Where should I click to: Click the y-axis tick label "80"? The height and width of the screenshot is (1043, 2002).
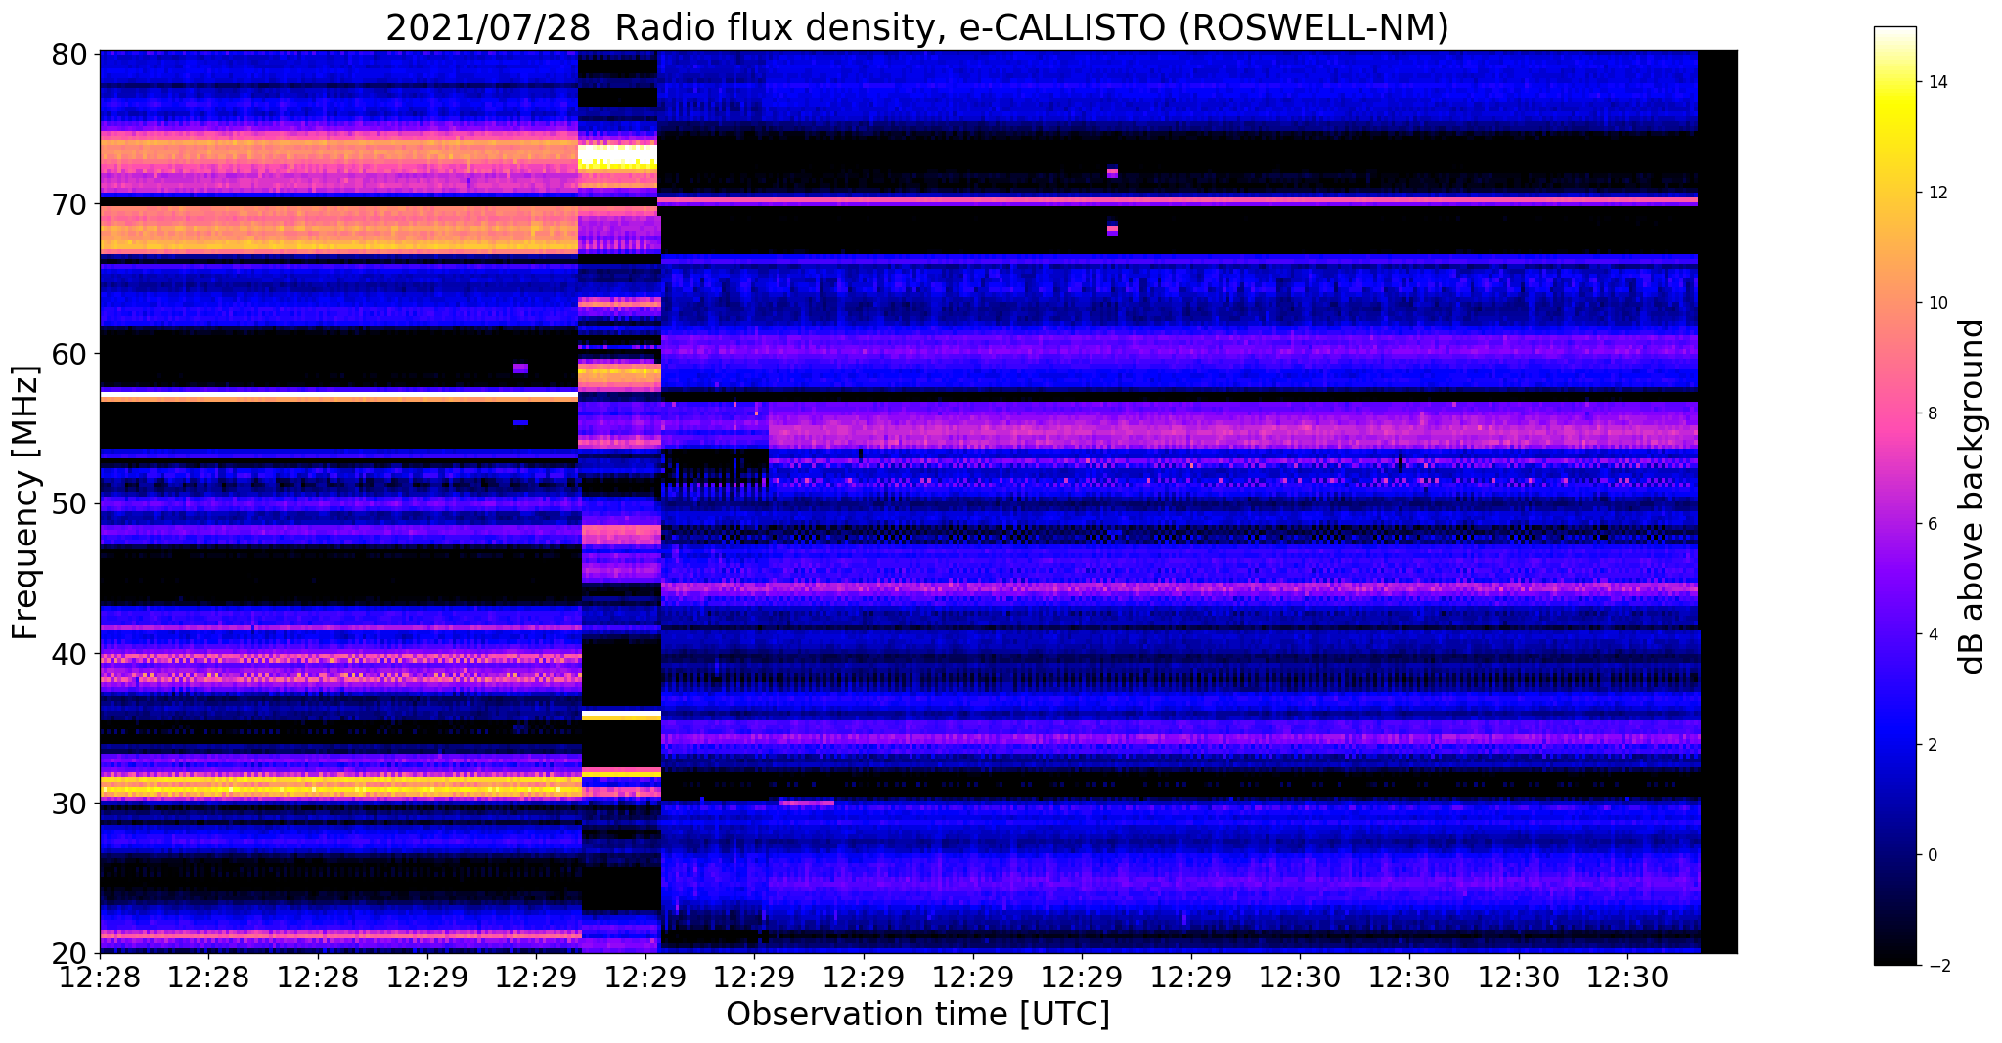(x=67, y=54)
